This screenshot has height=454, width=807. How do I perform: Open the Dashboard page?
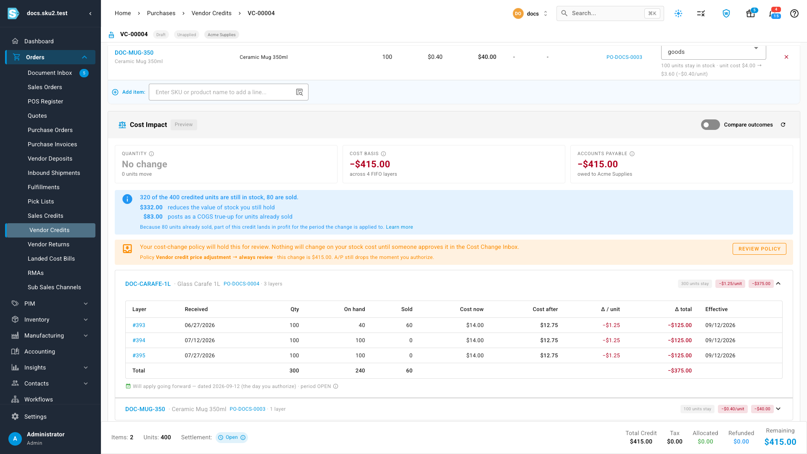39,41
